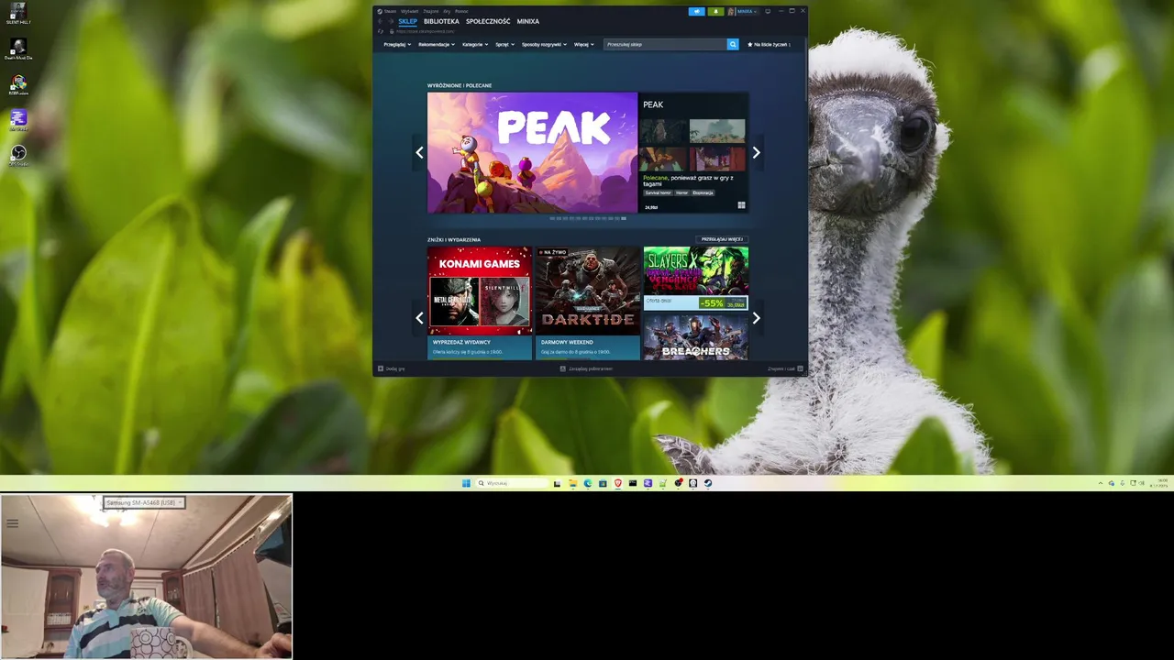Click the PRZEGLĄDAJ WIĘCEJ button
This screenshot has height=660, width=1174.
pos(722,239)
